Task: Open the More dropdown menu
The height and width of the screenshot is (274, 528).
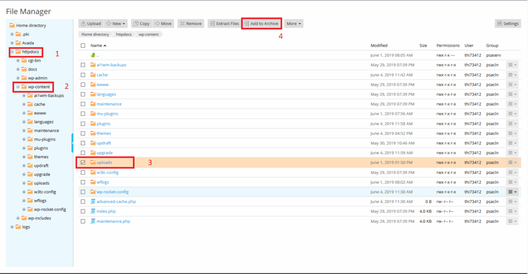Action: [293, 24]
